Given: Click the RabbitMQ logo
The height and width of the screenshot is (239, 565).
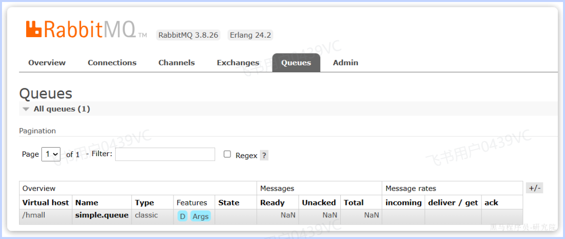Looking at the screenshot, I should point(86,30).
